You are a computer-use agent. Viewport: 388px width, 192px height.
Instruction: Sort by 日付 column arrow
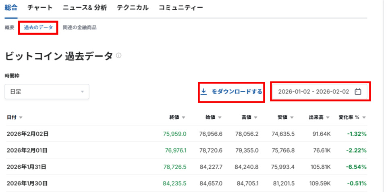[21, 118]
